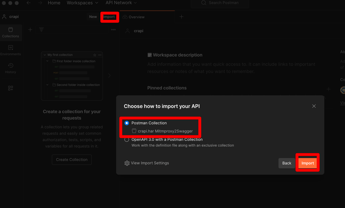Click the POST request row in preview
Screen dimensions: 345x208
click(x=70, y=73)
